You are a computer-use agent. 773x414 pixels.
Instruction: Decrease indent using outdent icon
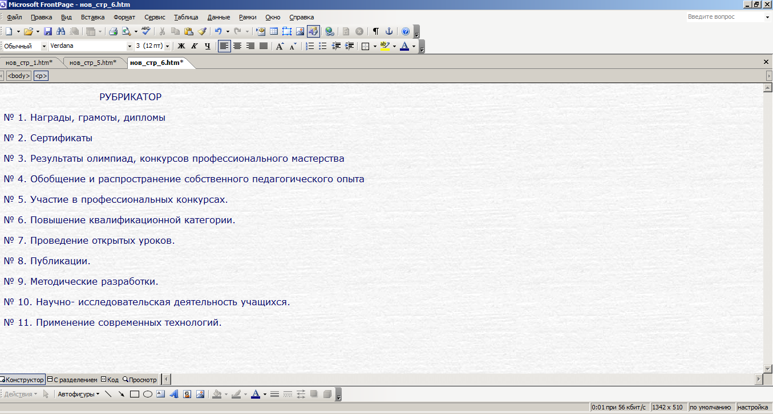point(337,46)
